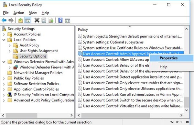The image size is (194, 125).
Task: Sort by the Policy column header
Action: click(130, 30)
